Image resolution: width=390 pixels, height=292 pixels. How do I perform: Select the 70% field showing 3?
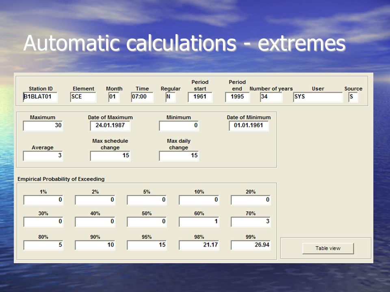(251, 222)
